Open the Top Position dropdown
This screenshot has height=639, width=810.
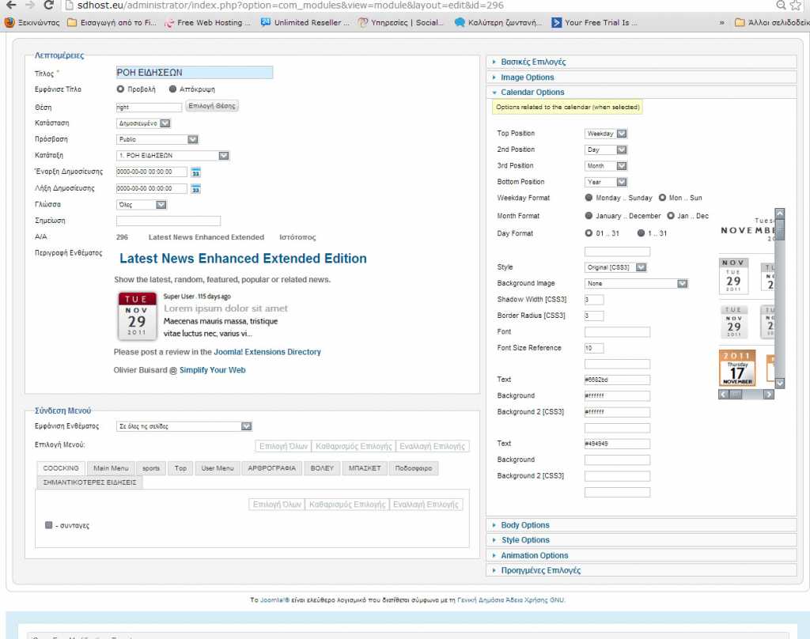606,134
